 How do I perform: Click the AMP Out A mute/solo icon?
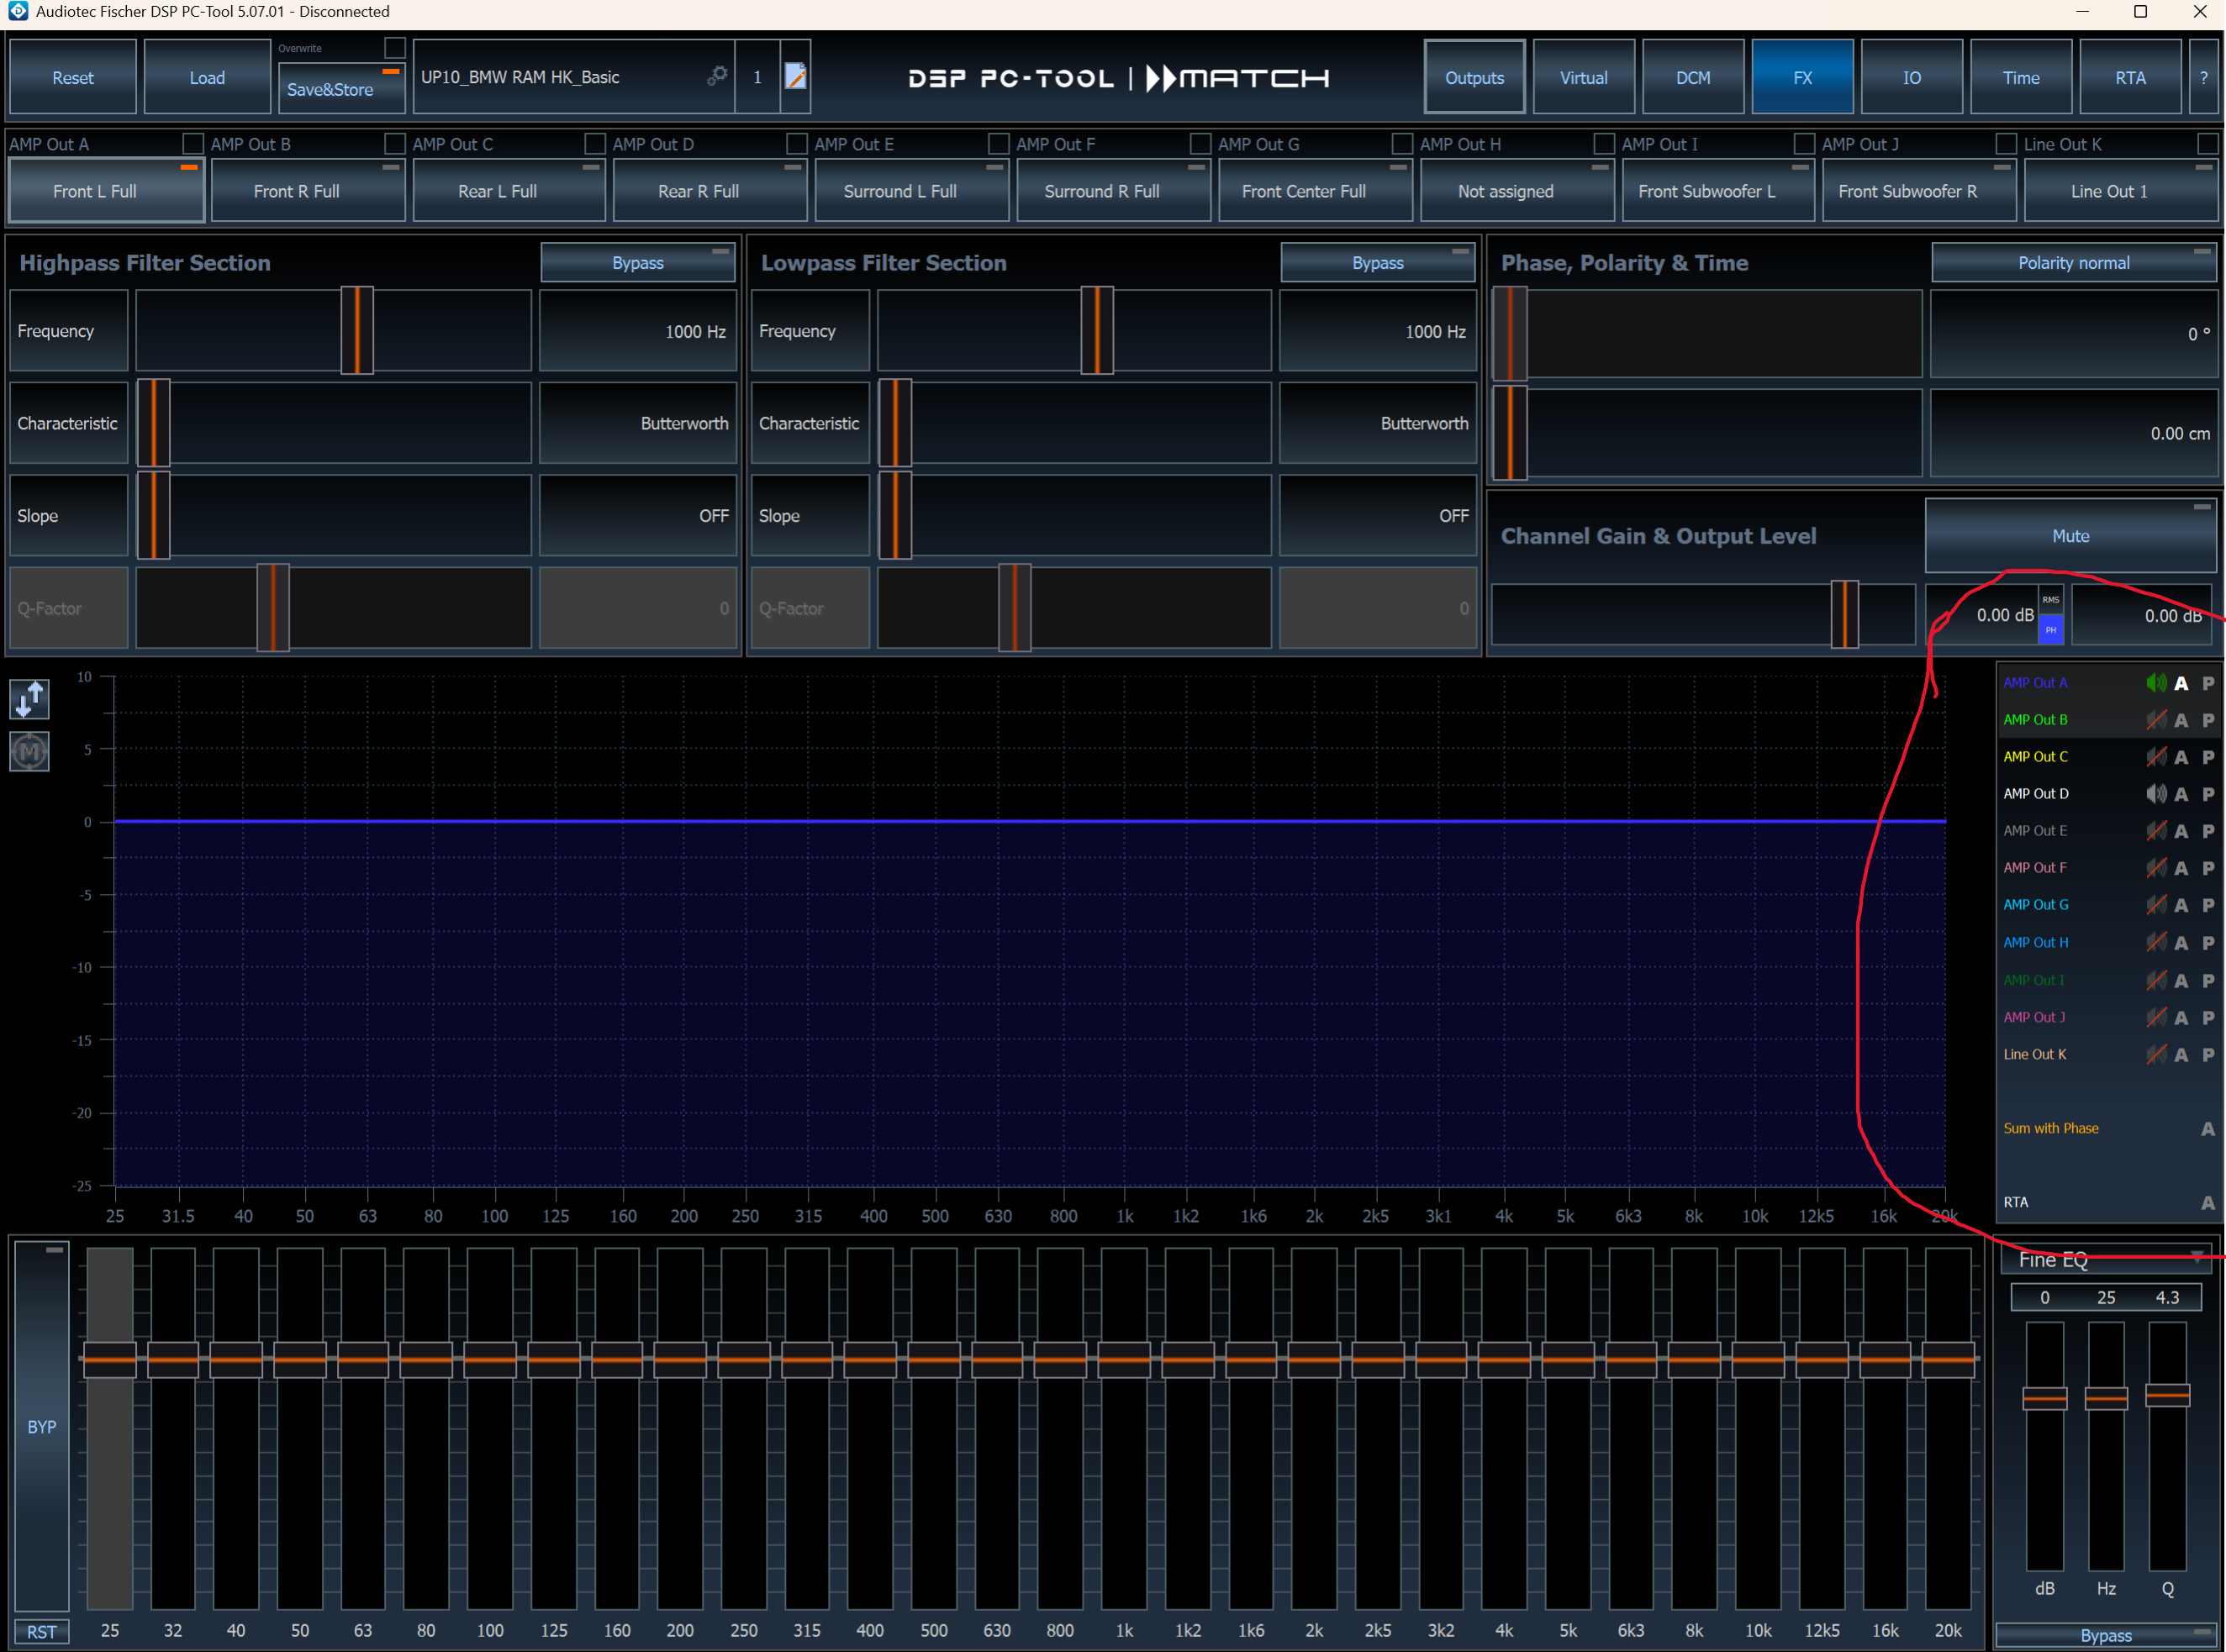pos(2156,682)
